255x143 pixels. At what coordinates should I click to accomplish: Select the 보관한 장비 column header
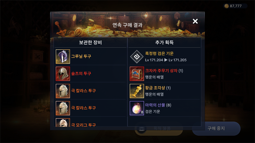[91, 43]
